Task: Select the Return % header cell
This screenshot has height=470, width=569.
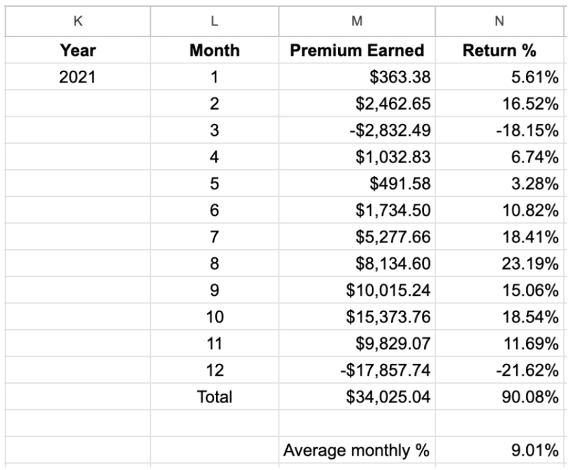Action: click(500, 50)
